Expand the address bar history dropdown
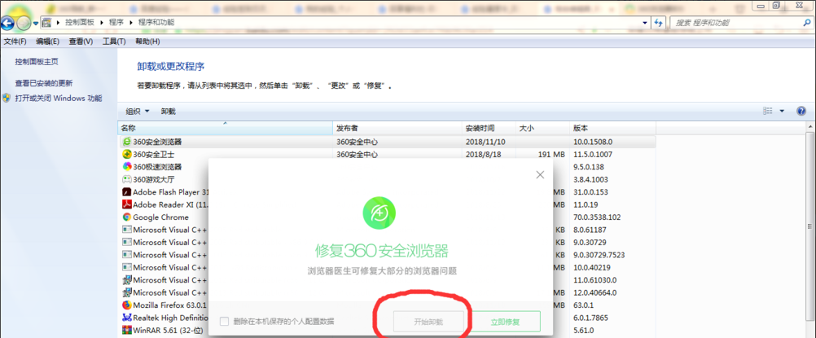The height and width of the screenshot is (338, 816). 645,23
